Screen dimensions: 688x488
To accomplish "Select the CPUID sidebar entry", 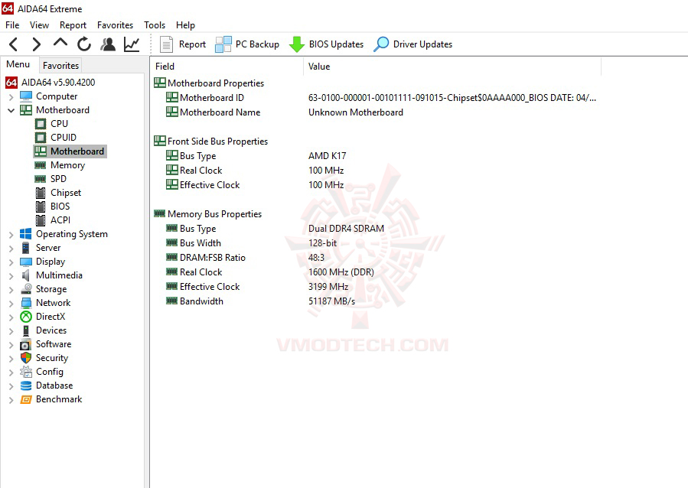I will coord(64,137).
